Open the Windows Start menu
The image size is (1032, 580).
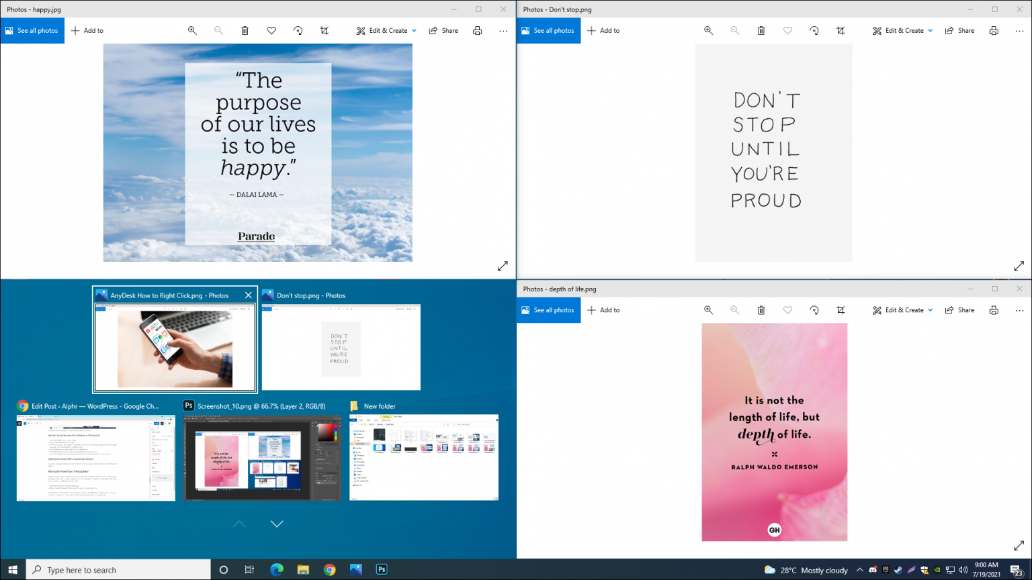13,569
